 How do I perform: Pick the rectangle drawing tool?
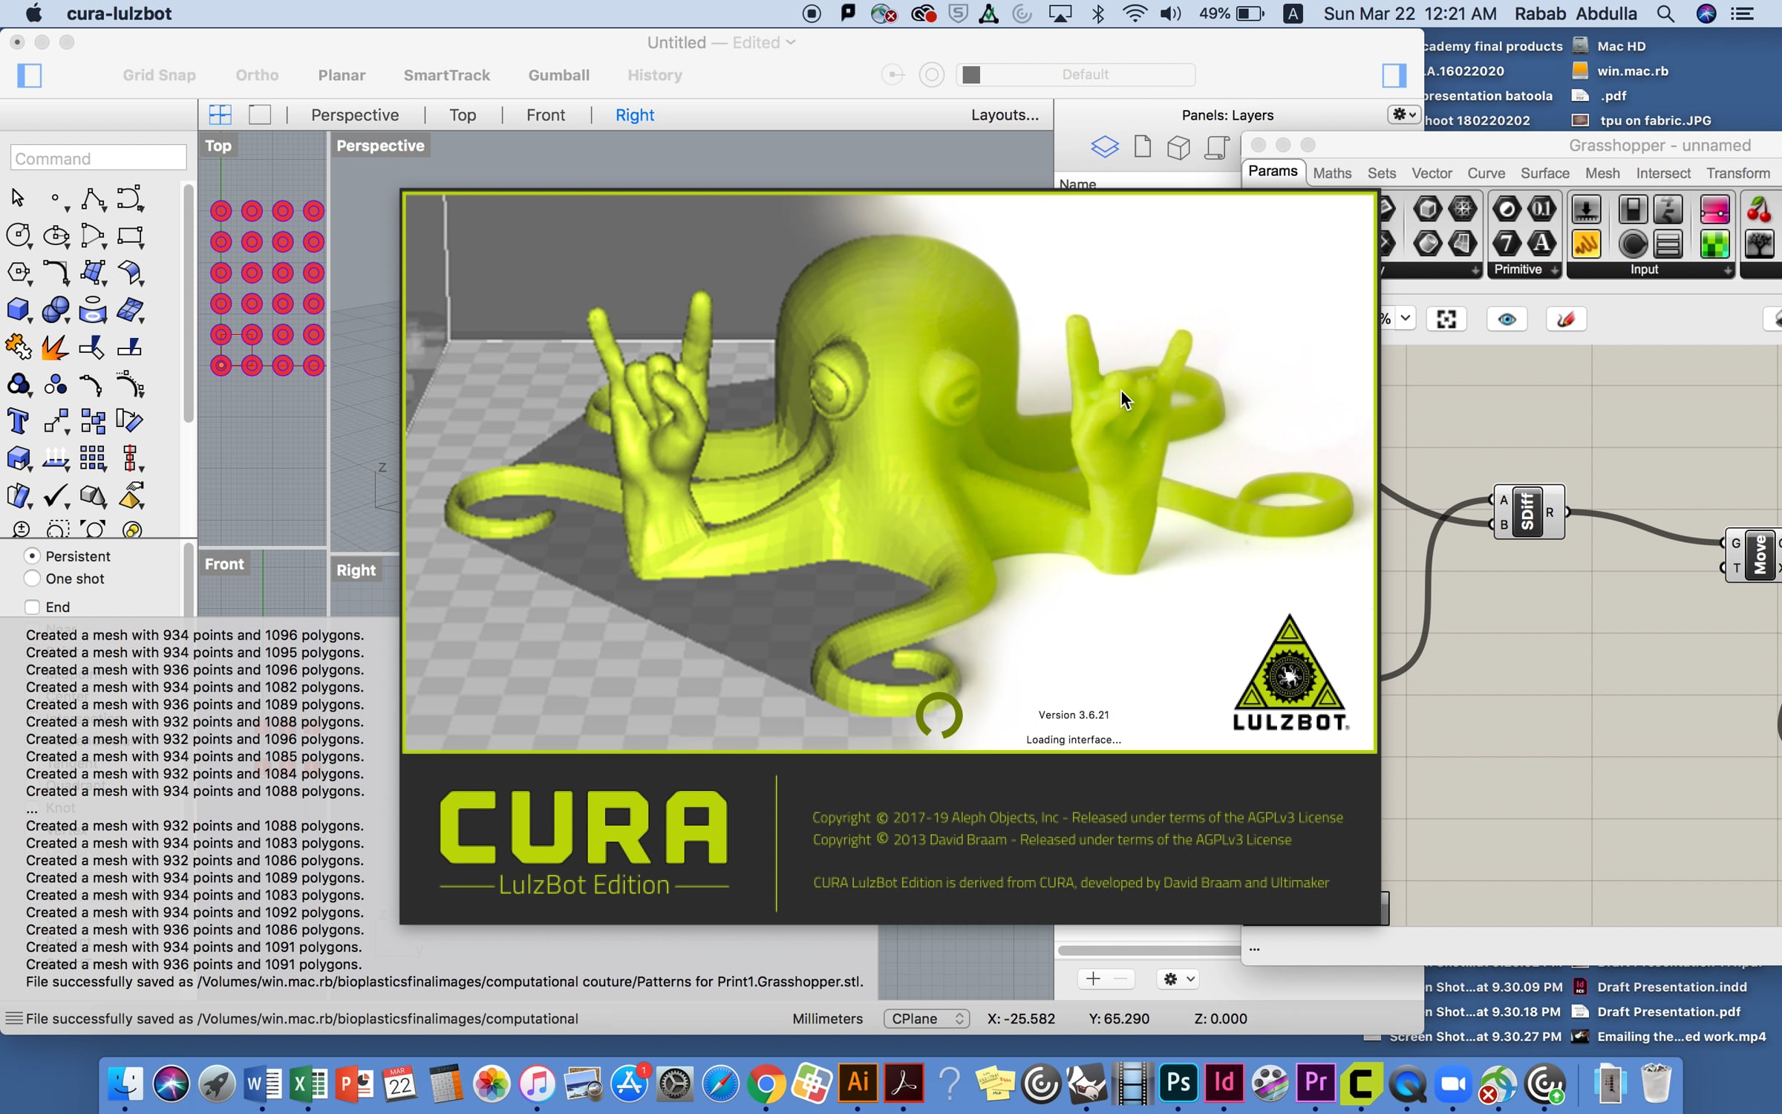click(x=130, y=236)
